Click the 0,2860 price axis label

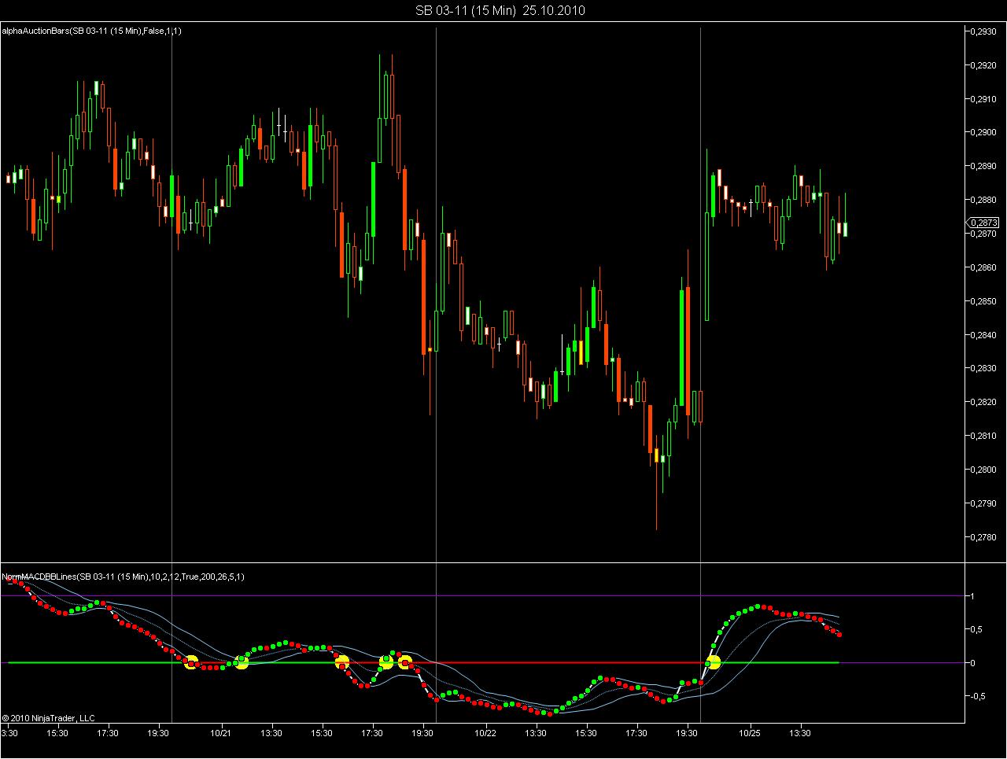pyautogui.click(x=984, y=267)
